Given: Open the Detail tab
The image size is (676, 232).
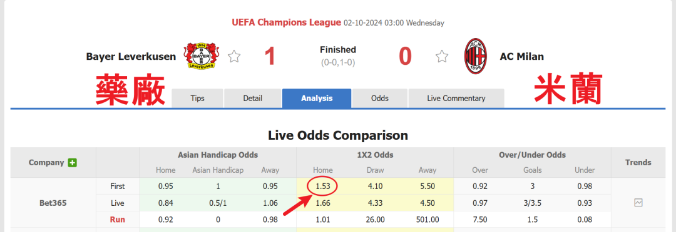Looking at the screenshot, I should point(253,98).
